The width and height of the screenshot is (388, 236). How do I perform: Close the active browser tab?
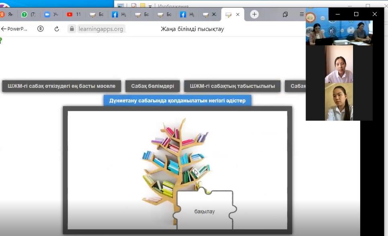238,14
